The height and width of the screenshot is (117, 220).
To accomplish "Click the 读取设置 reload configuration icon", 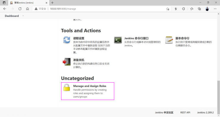I will pyautogui.click(x=67, y=40).
